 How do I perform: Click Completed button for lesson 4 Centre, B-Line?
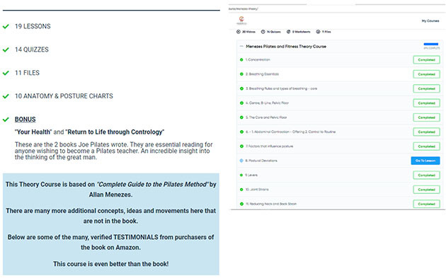[426, 103]
